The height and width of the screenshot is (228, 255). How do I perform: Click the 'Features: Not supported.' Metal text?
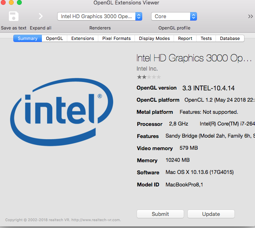click(209, 112)
